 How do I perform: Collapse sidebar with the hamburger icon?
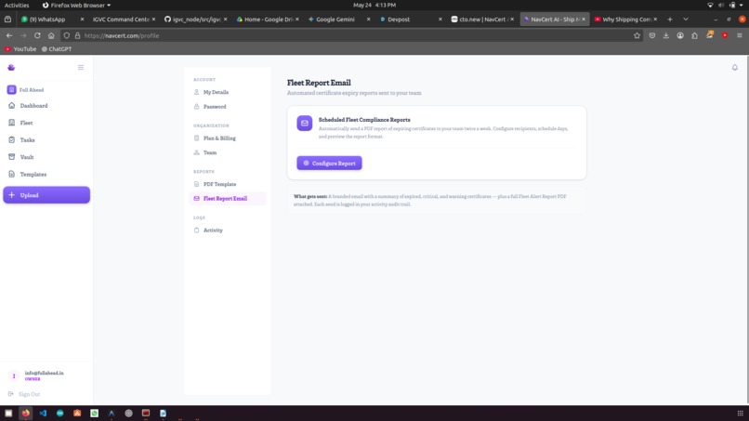pyautogui.click(x=81, y=68)
